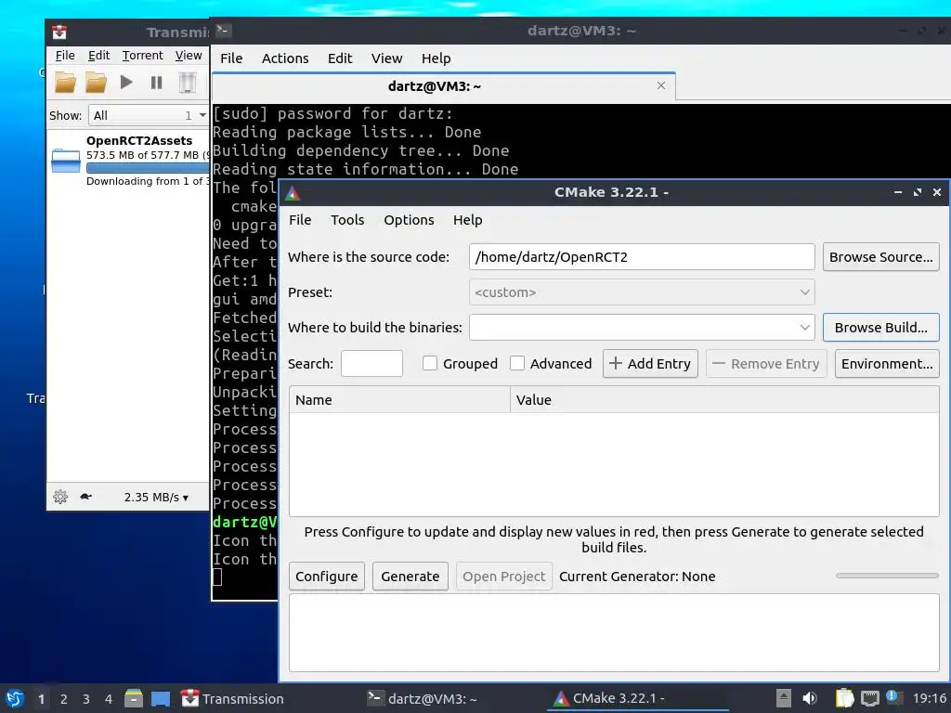
Task: Click Transmission window title icon
Action: click(59, 32)
